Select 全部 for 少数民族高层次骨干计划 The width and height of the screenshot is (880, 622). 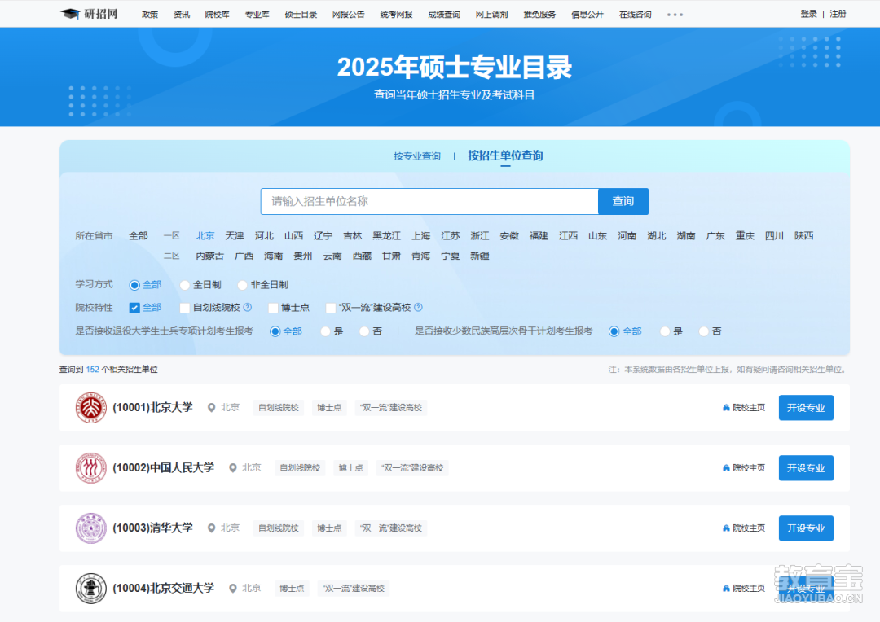pyautogui.click(x=614, y=331)
